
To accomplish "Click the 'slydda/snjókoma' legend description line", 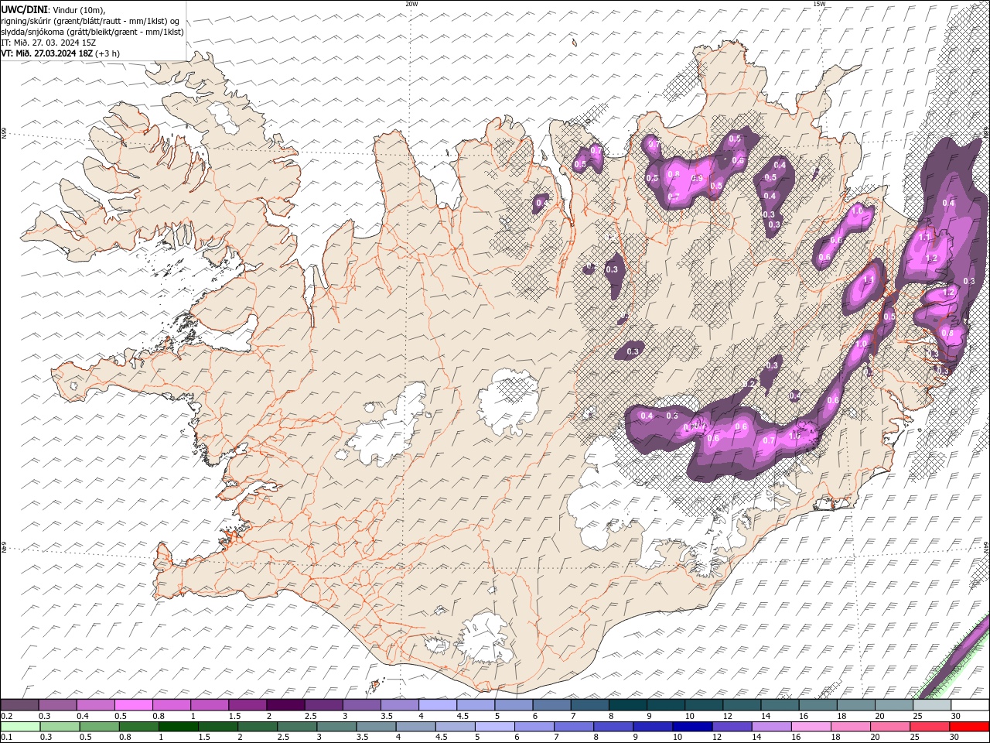I will [x=93, y=32].
